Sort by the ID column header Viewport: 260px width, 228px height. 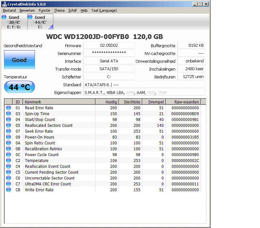point(18,102)
